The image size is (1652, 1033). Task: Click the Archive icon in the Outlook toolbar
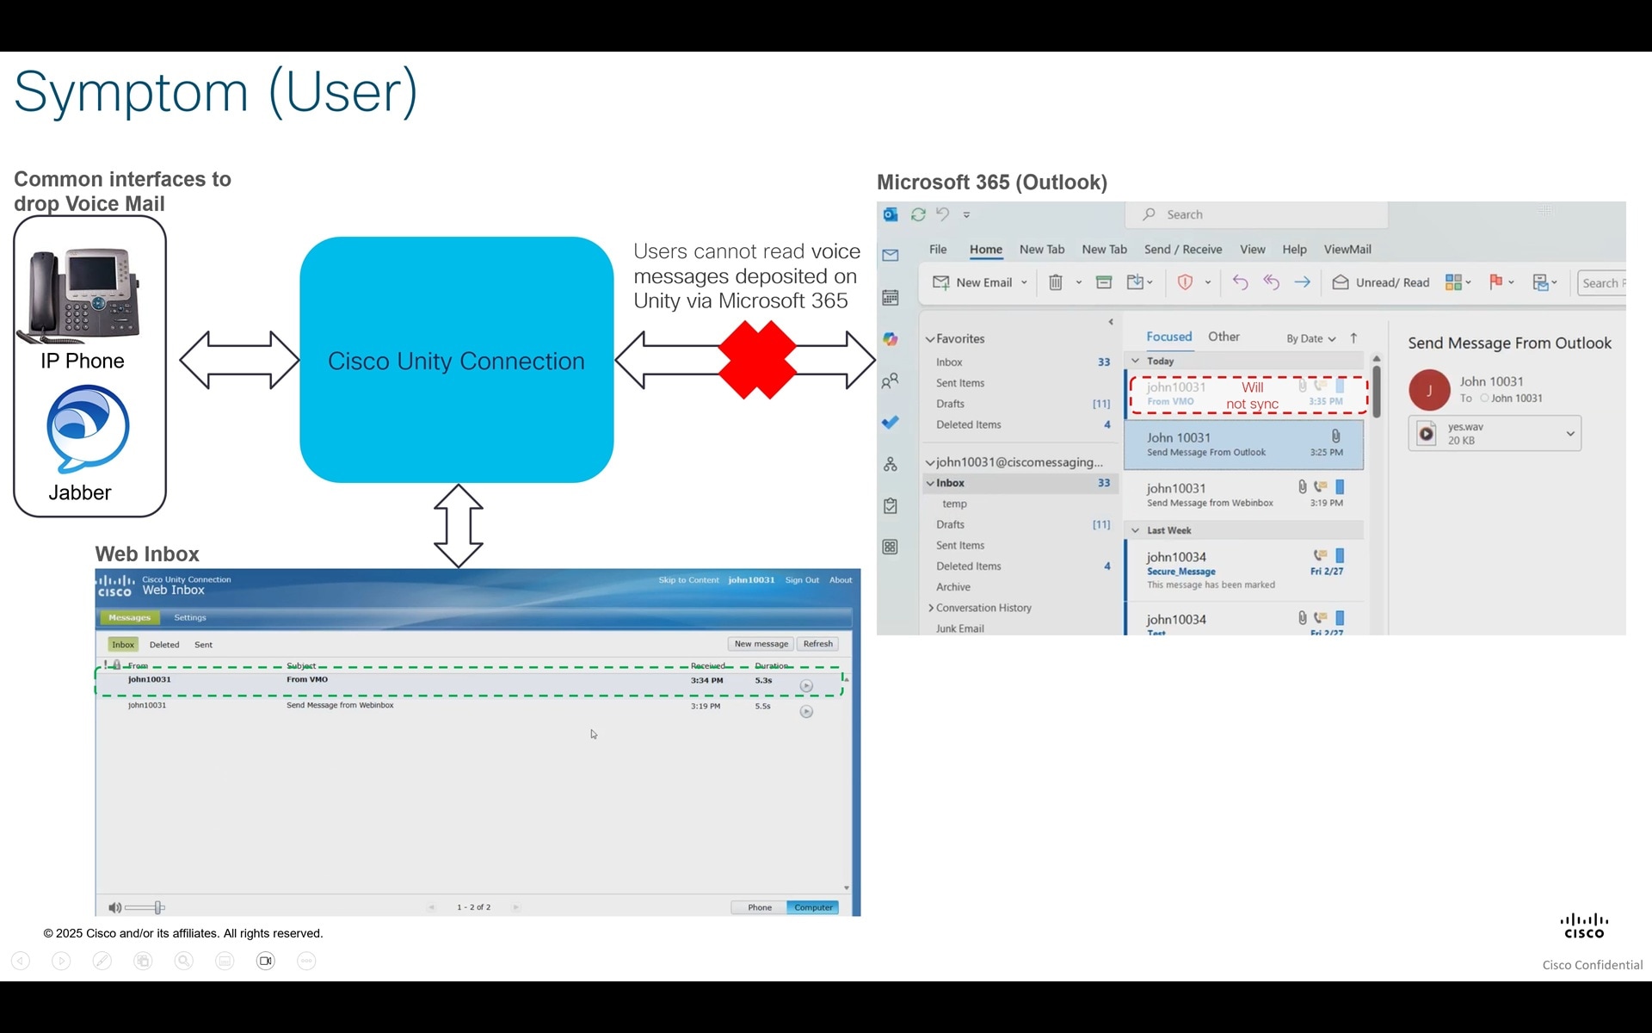(1104, 282)
